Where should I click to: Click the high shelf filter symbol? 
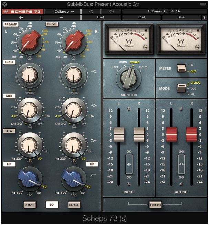pyautogui.click(x=94, y=71)
